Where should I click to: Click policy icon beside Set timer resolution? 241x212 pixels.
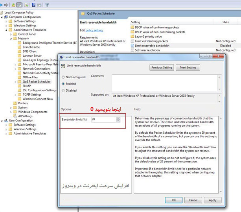132,50
